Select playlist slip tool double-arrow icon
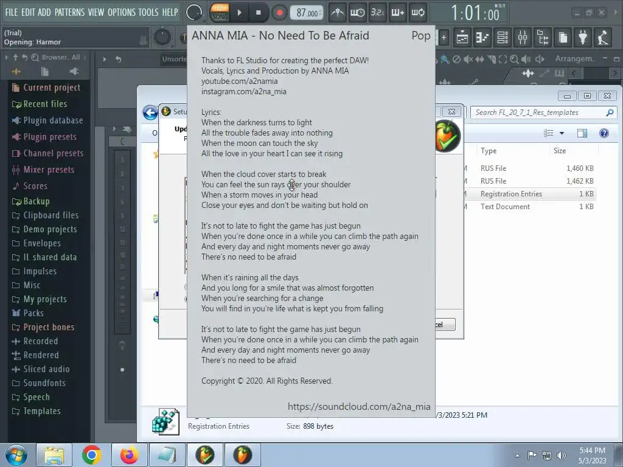Viewport: 623px width, 467px height. click(479, 59)
